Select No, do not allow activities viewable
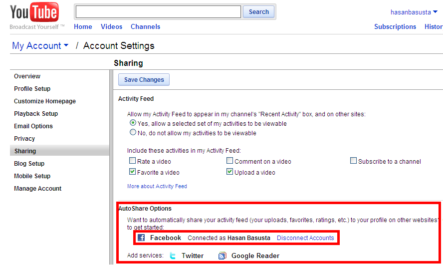Image resolution: width=443 pixels, height=265 pixels. coord(133,133)
